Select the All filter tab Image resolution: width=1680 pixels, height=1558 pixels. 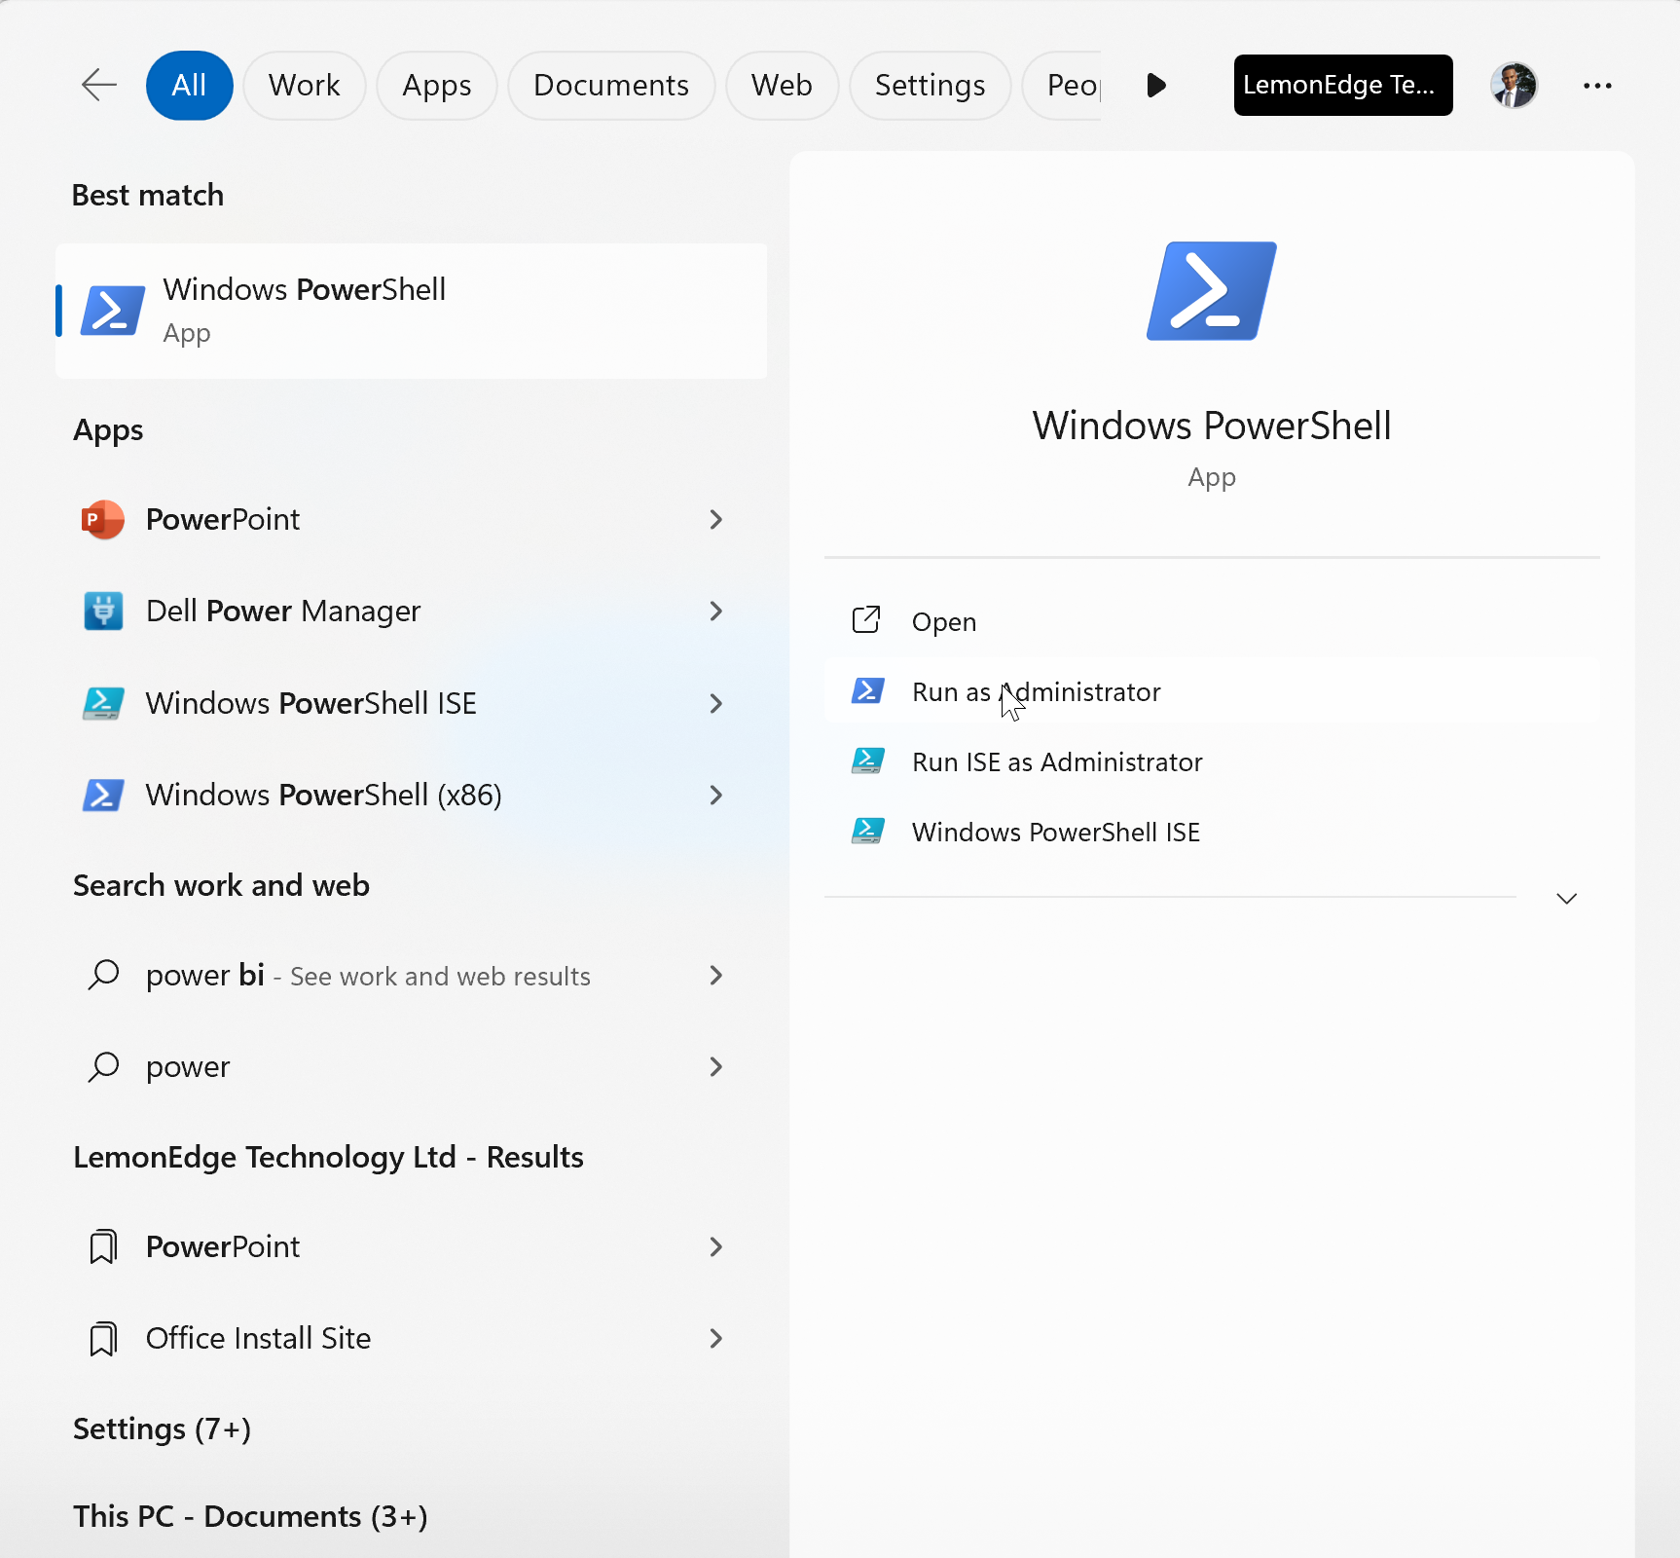pos(189,86)
